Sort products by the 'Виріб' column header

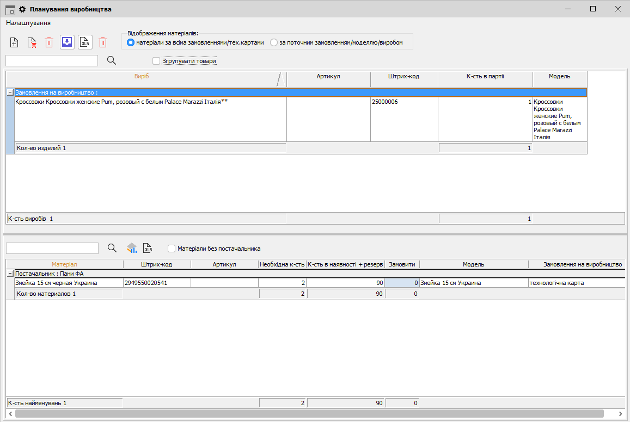click(x=142, y=77)
